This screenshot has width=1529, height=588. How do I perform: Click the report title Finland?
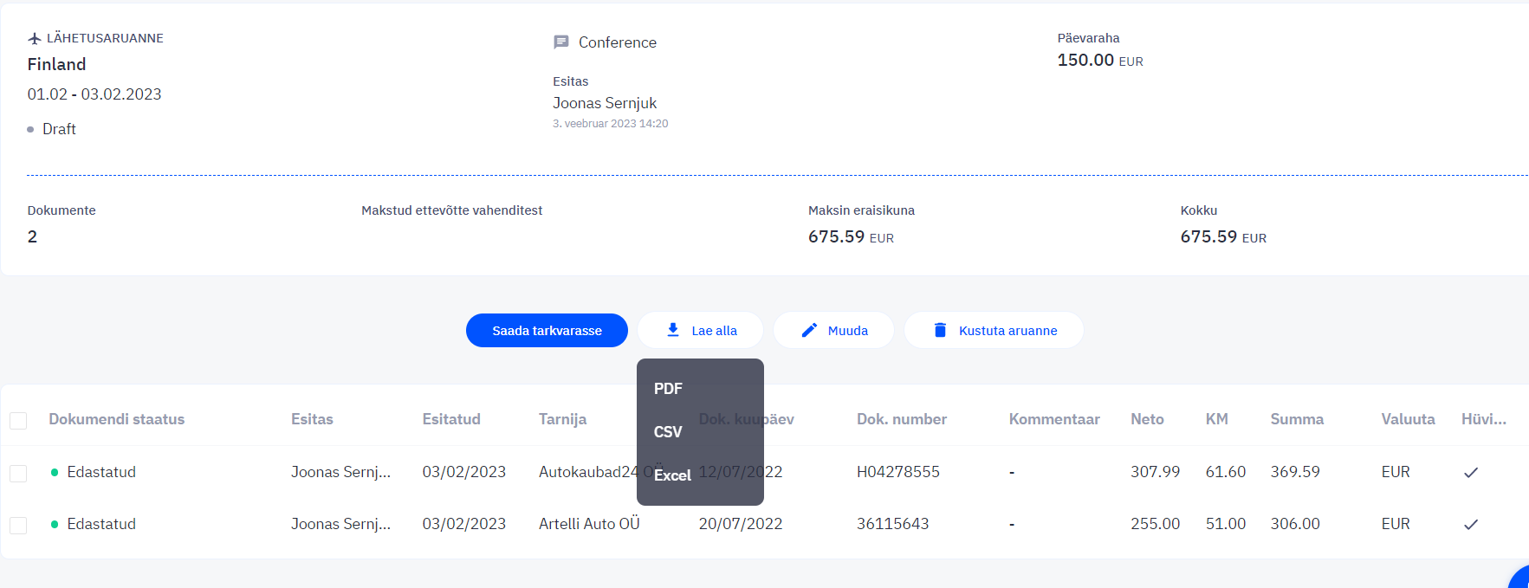[56, 64]
